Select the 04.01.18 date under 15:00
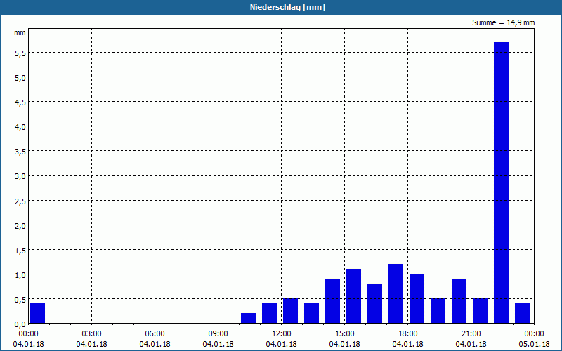Viewport: 562px width, 351px height. pyautogui.click(x=344, y=344)
